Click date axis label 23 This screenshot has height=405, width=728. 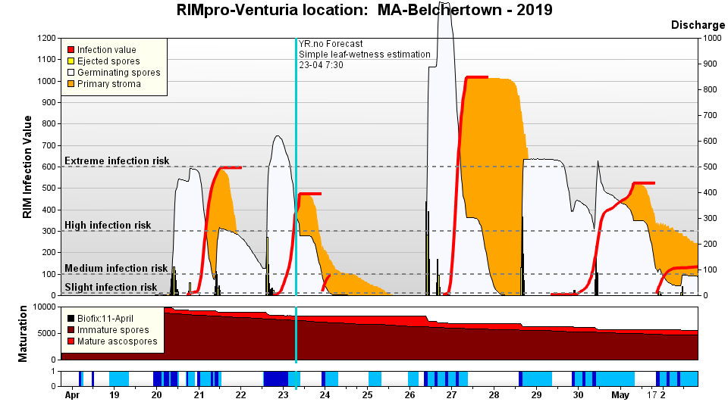pos(283,395)
